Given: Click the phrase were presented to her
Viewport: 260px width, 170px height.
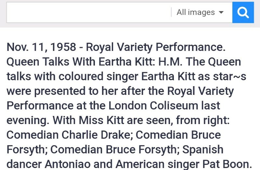Looking at the screenshot, I should pos(62,91).
